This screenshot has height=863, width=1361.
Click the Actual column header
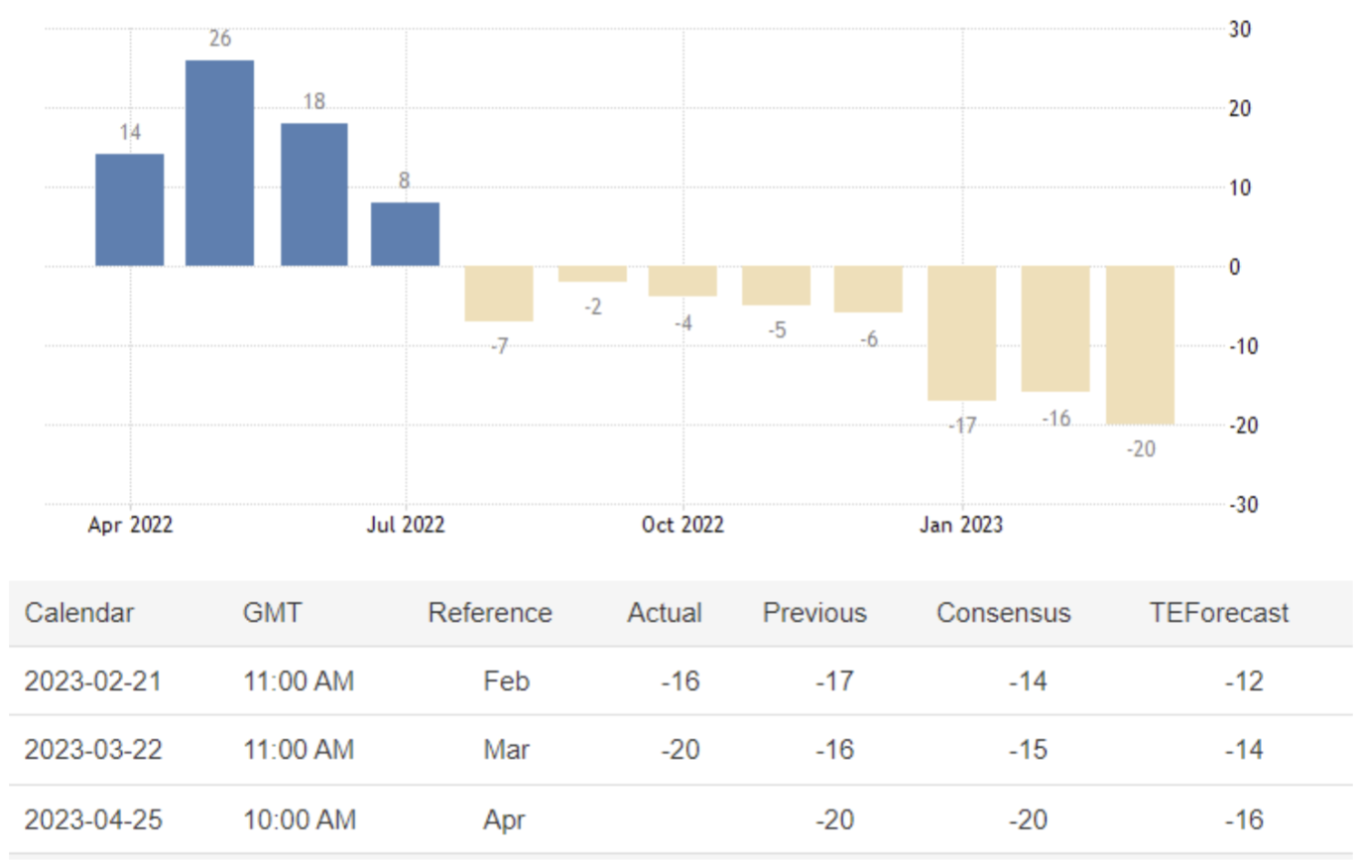point(664,613)
